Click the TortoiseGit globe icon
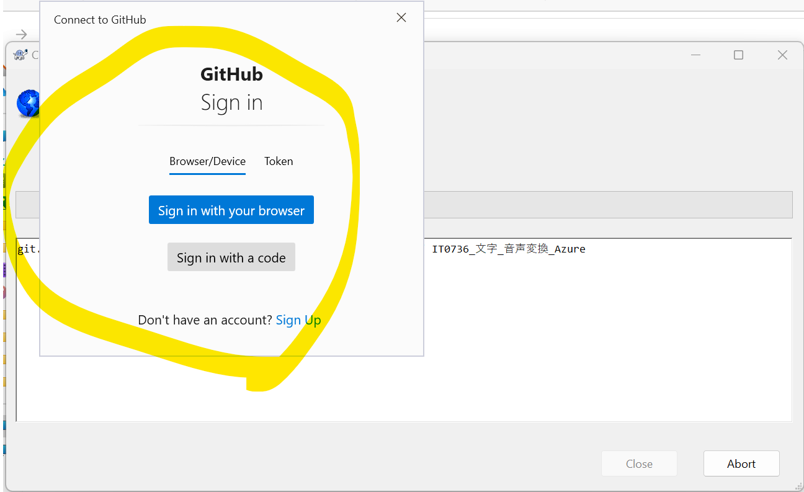Screen dimensions: 804x492 point(27,104)
